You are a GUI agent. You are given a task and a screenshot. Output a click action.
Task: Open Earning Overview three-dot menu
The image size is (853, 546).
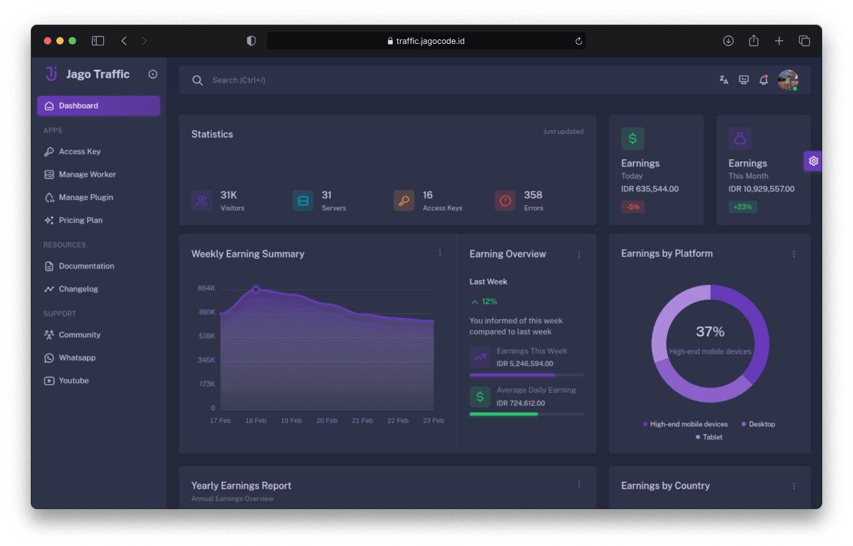coord(579,254)
